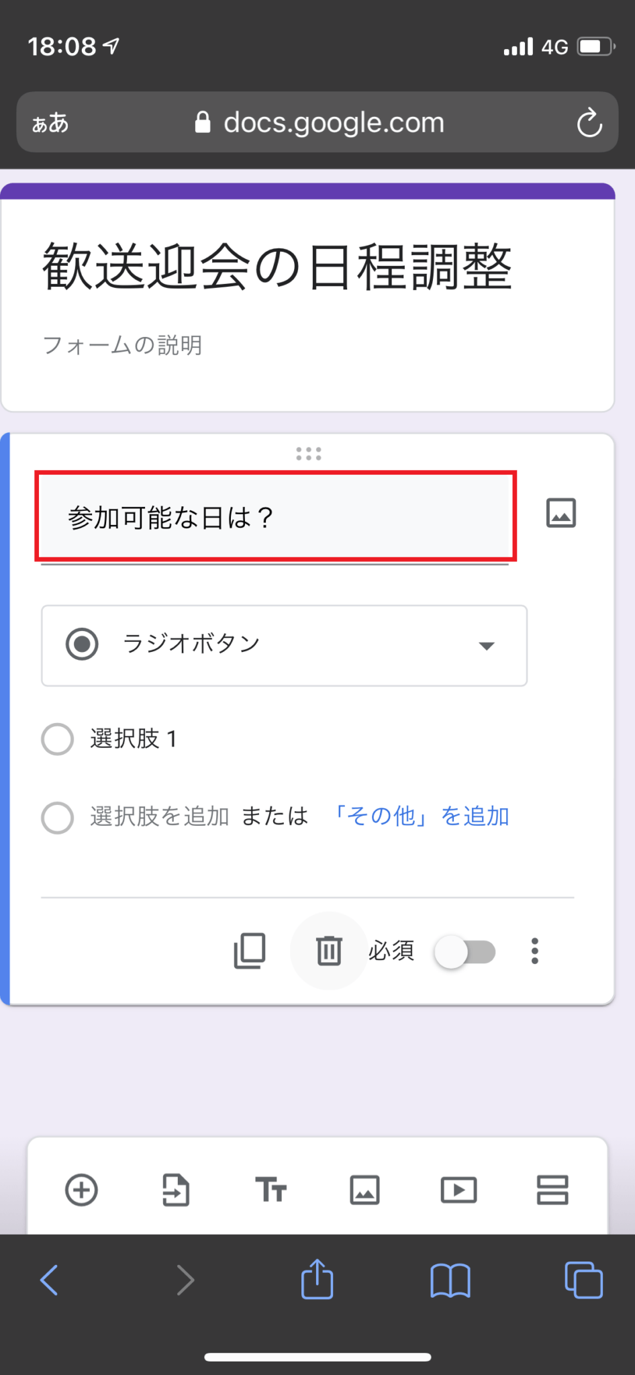The width and height of the screenshot is (635, 1375).
Task: Select the import questions icon
Action: tap(176, 1190)
